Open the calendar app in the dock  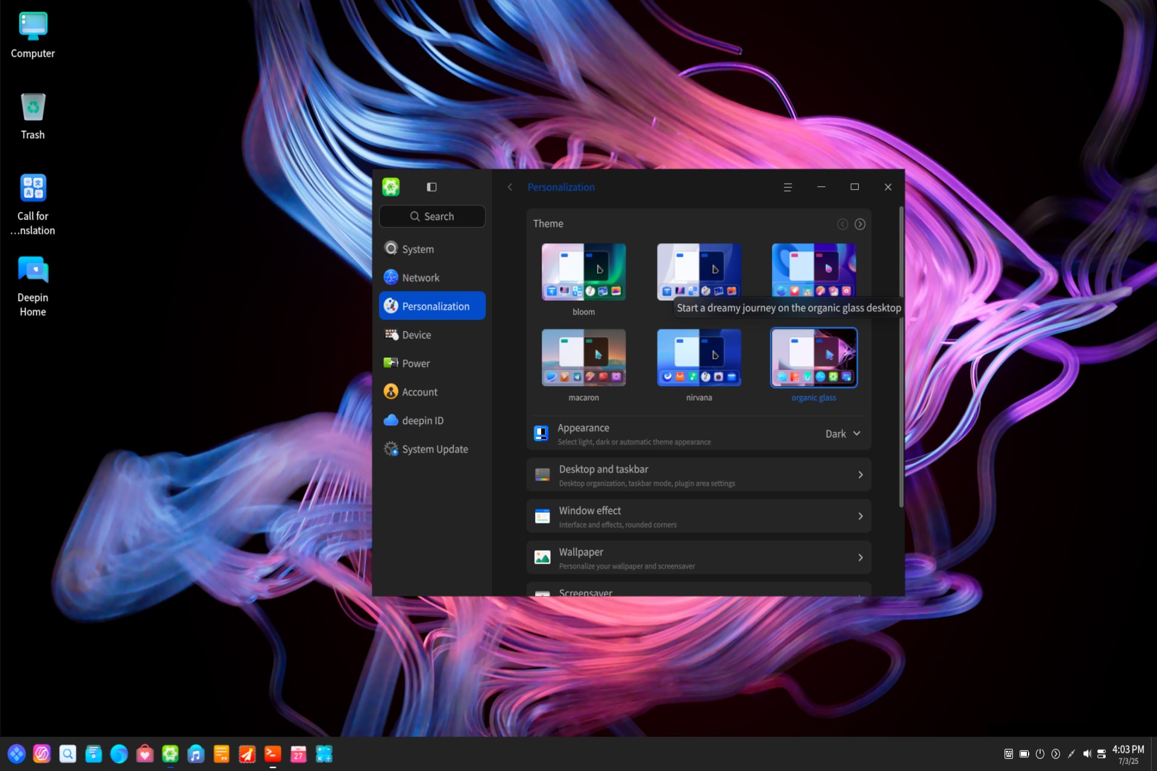298,753
